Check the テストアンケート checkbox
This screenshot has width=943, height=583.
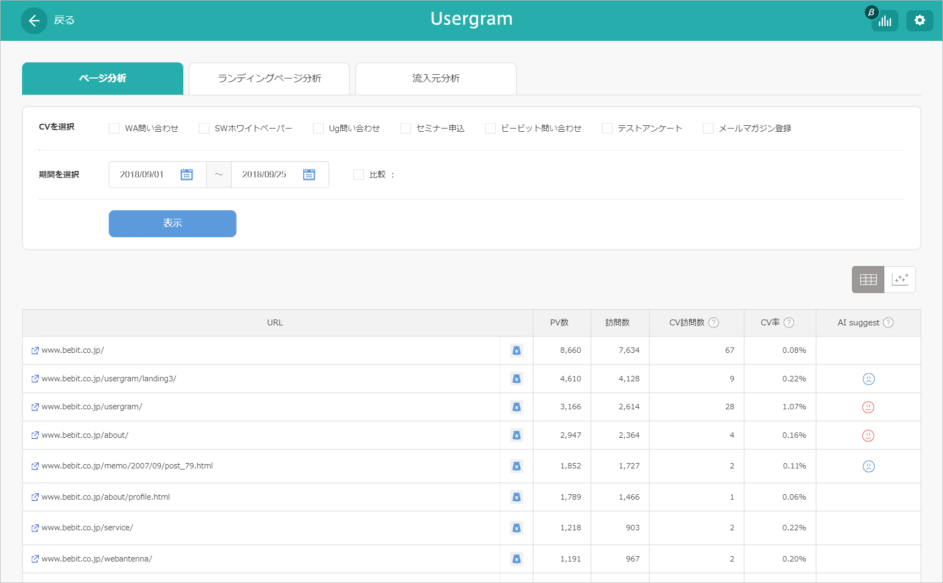[x=608, y=128]
